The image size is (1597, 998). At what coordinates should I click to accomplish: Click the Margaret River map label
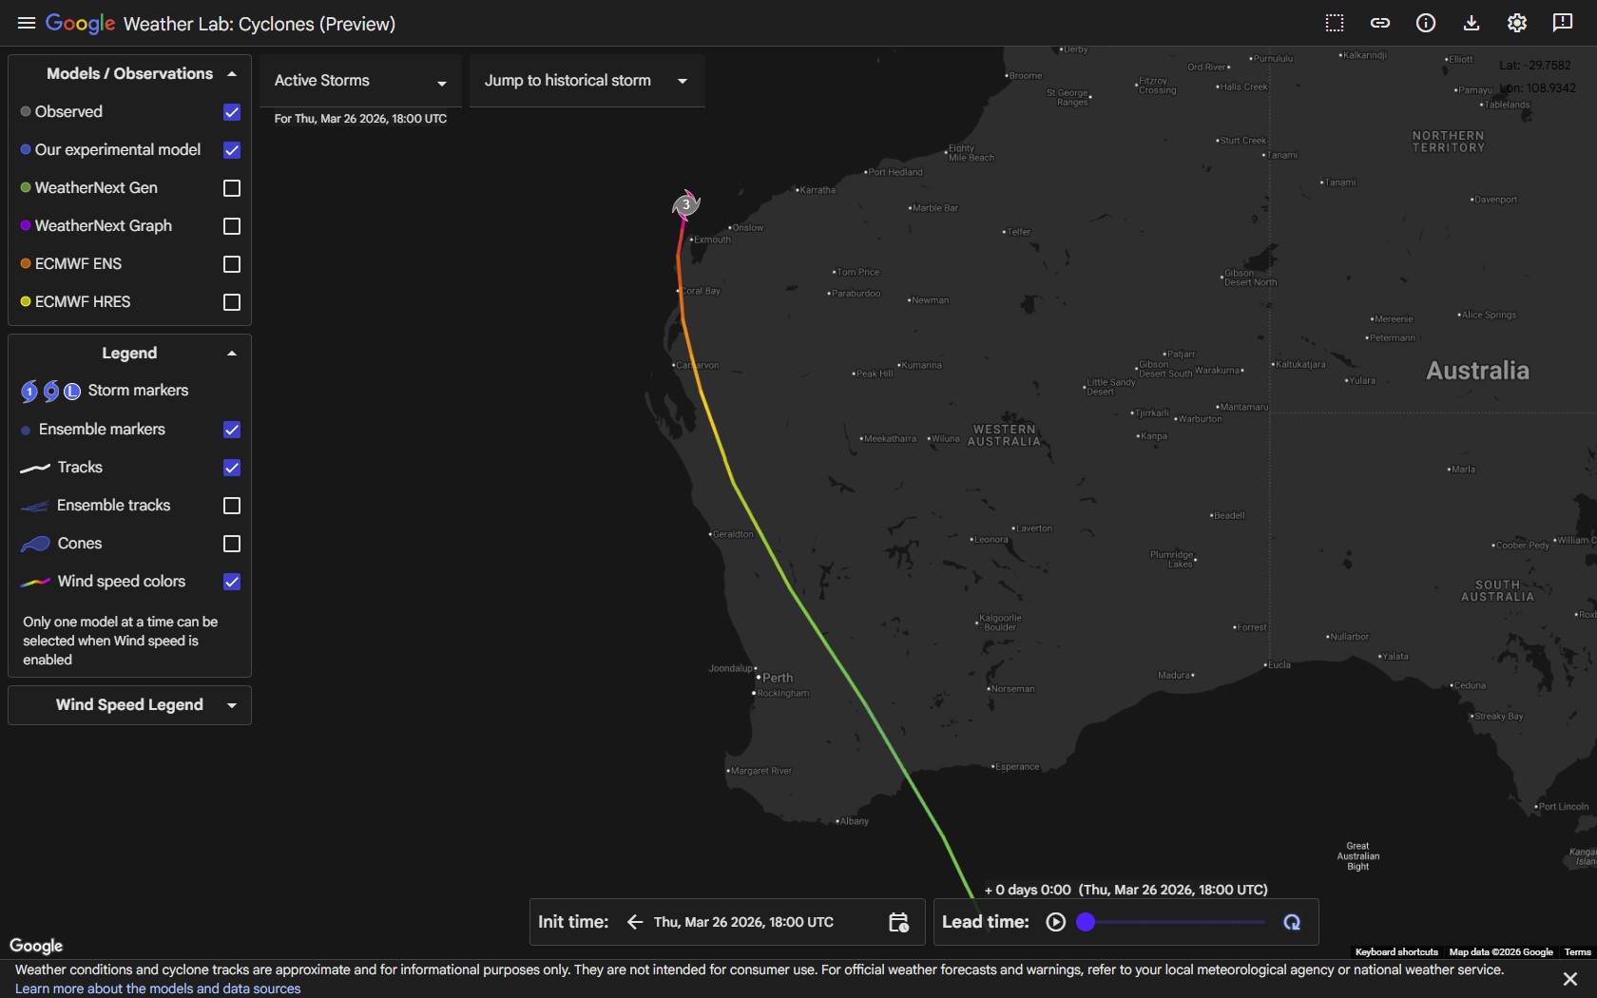[760, 771]
